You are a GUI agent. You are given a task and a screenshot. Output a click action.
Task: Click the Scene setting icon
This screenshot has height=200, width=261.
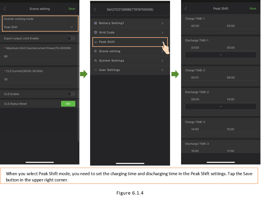[x=95, y=51]
